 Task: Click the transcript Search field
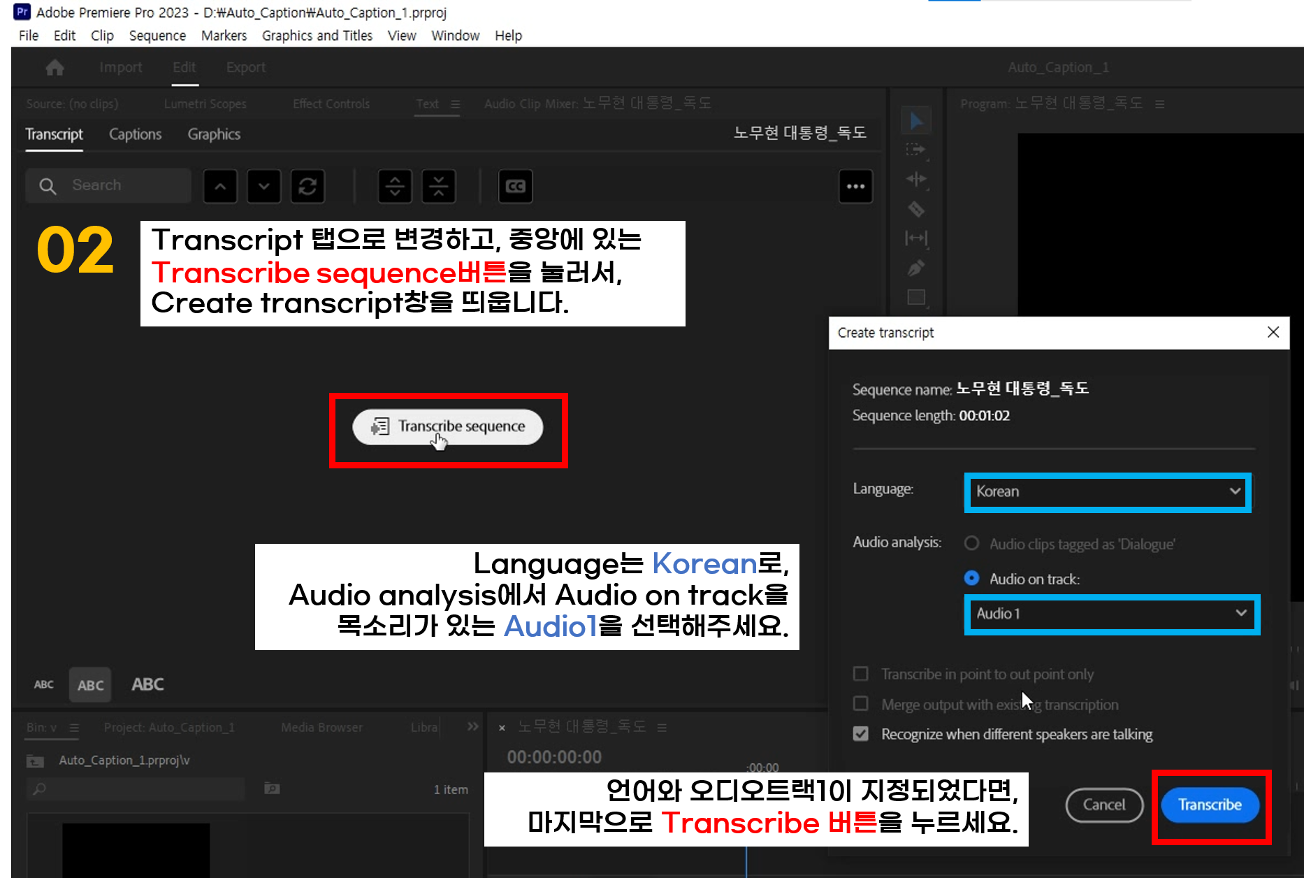[109, 186]
